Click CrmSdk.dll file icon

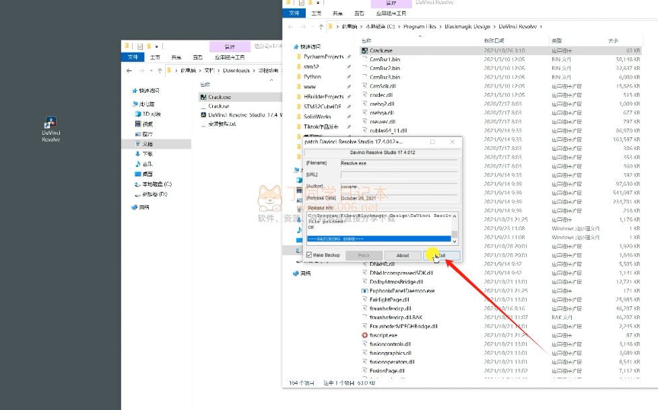pyautogui.click(x=364, y=86)
